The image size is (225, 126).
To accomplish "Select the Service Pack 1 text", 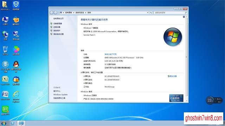I will point(89,35).
